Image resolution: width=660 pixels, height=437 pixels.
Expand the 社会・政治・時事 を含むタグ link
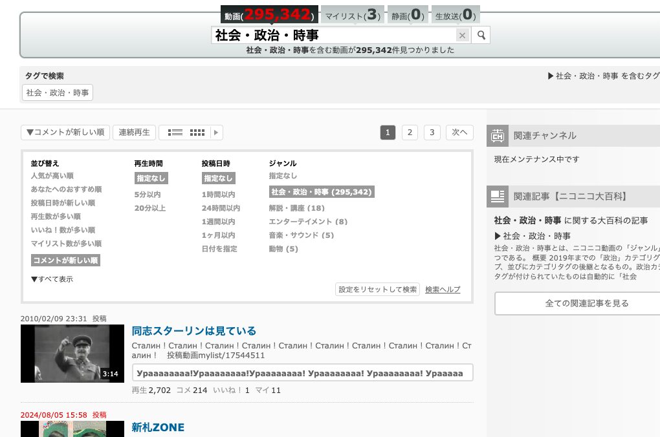(x=603, y=76)
